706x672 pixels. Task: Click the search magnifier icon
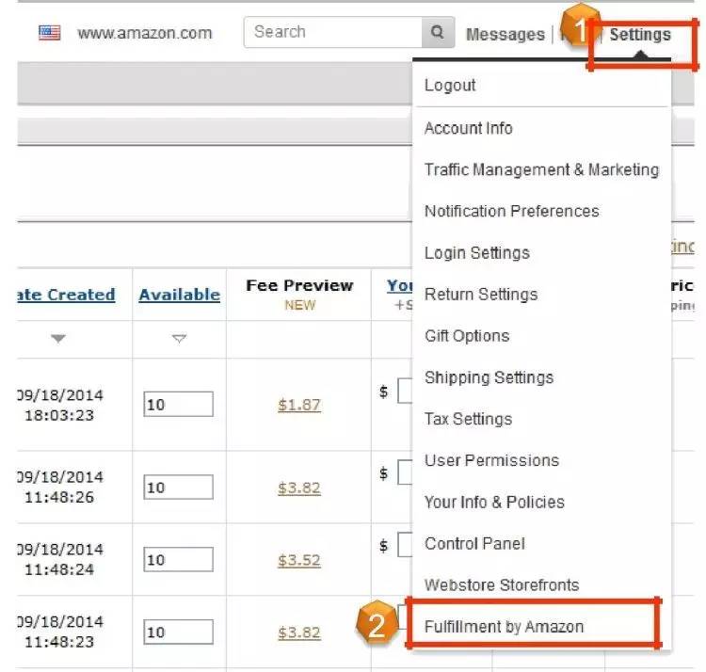click(x=437, y=32)
